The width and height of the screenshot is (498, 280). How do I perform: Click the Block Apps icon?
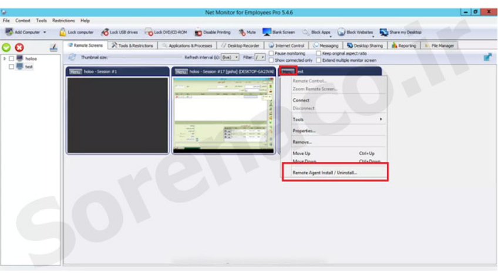[306, 32]
